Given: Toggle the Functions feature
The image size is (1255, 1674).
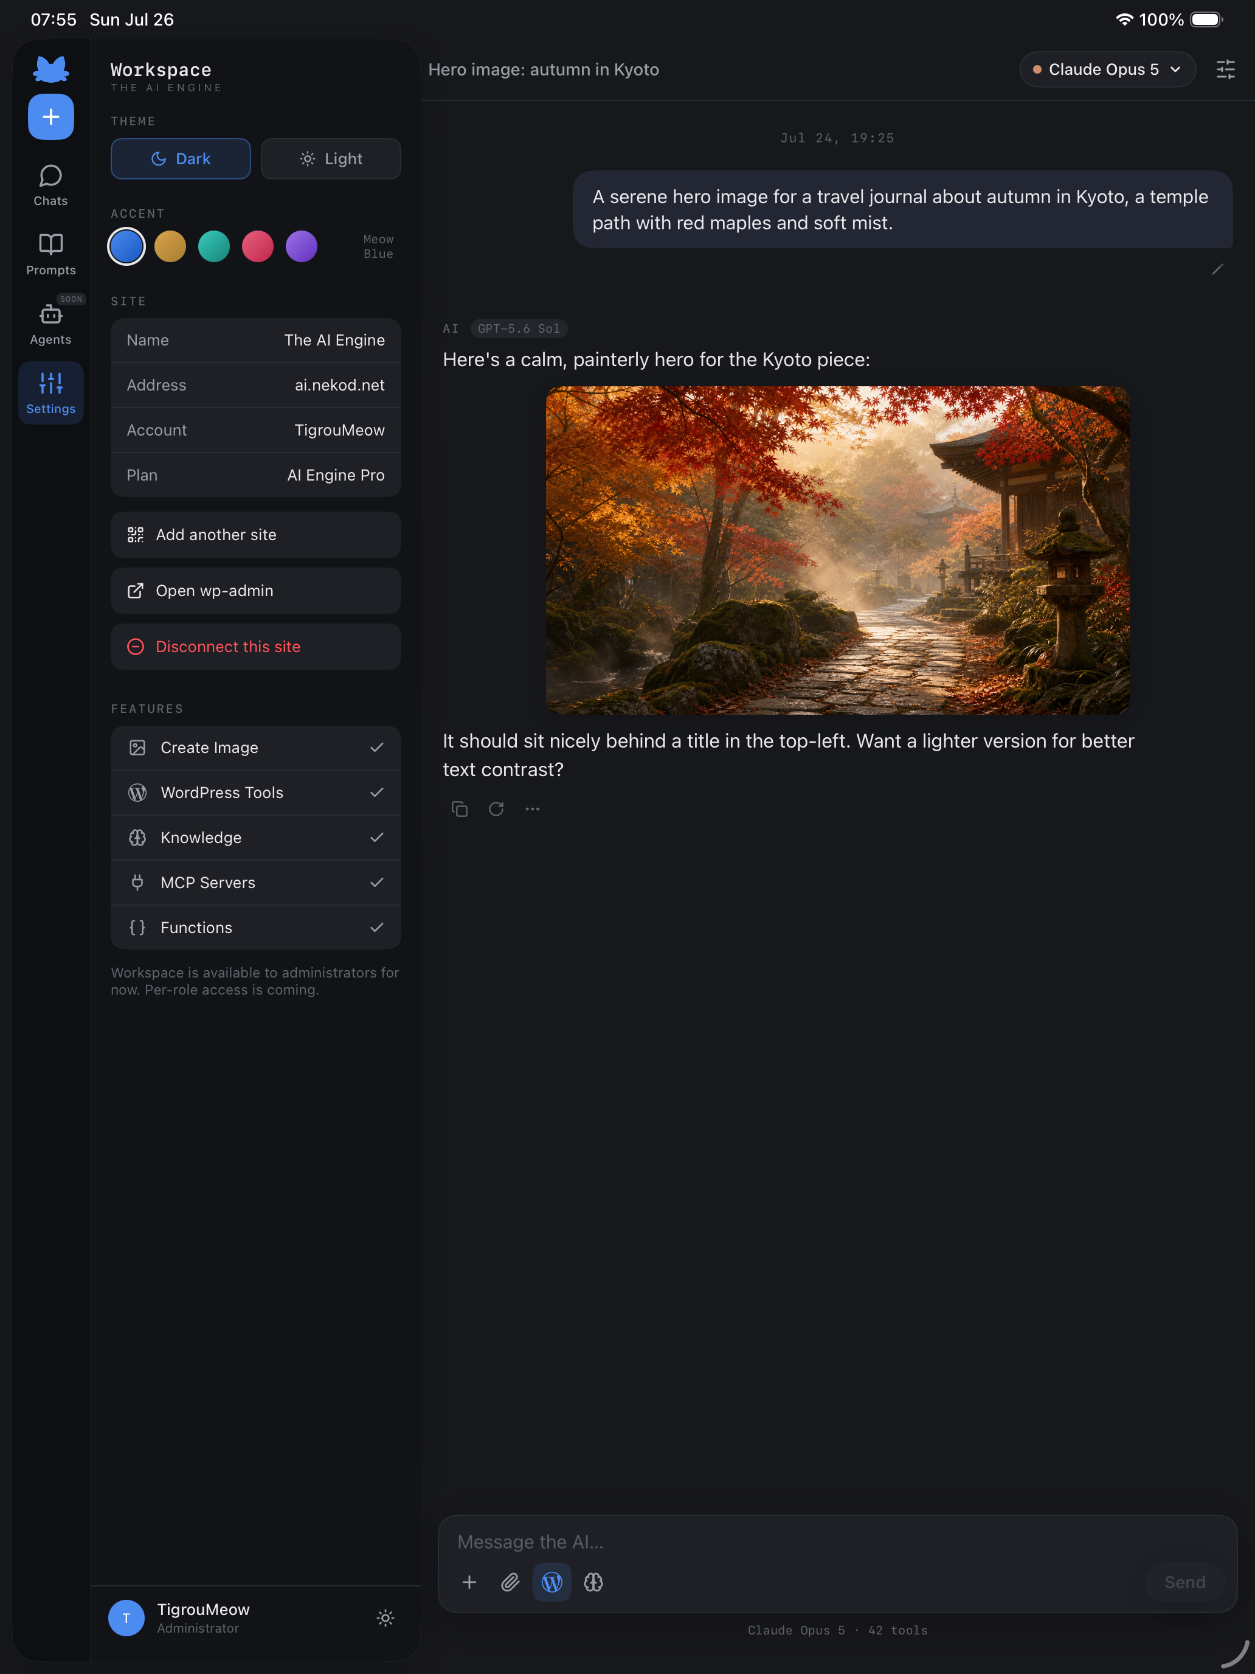Looking at the screenshot, I should click(256, 928).
